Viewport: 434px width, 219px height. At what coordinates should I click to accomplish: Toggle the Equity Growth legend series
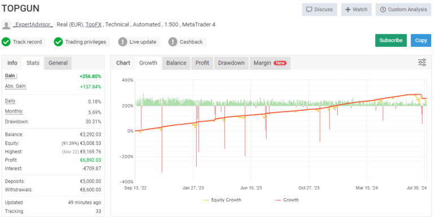(x=222, y=200)
